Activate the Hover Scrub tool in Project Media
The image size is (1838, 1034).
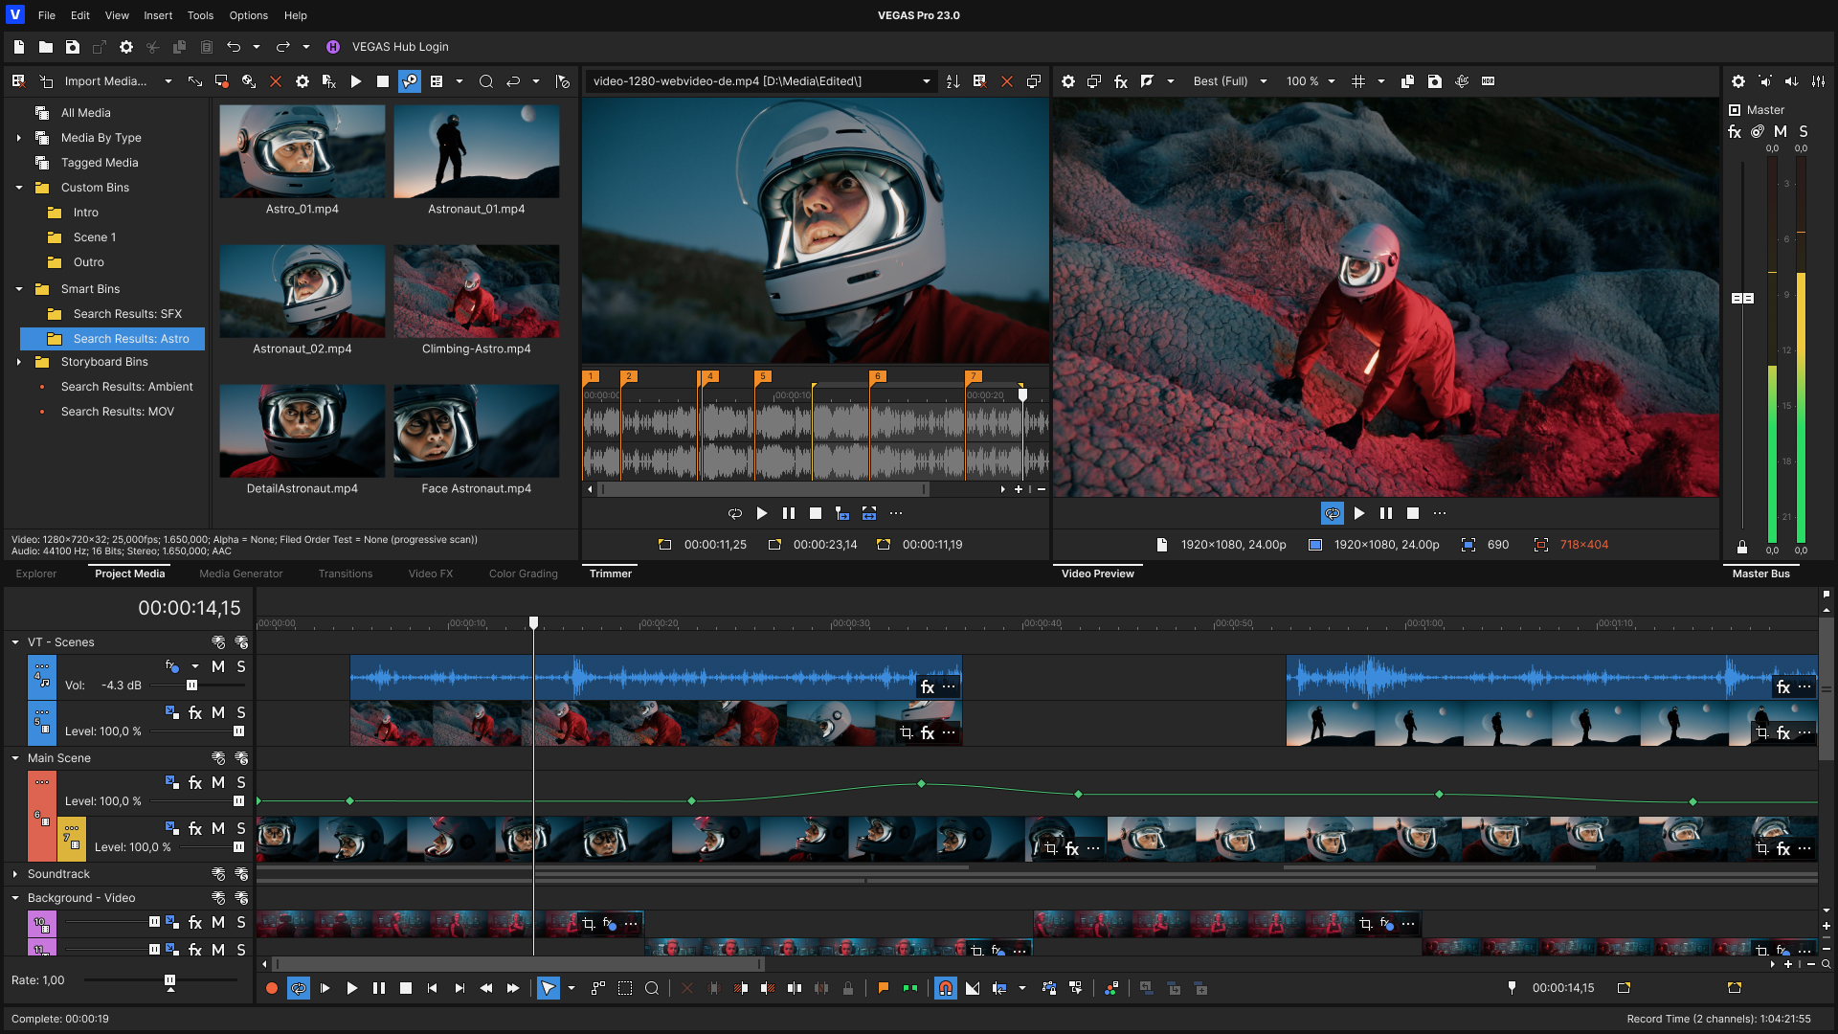point(410,81)
